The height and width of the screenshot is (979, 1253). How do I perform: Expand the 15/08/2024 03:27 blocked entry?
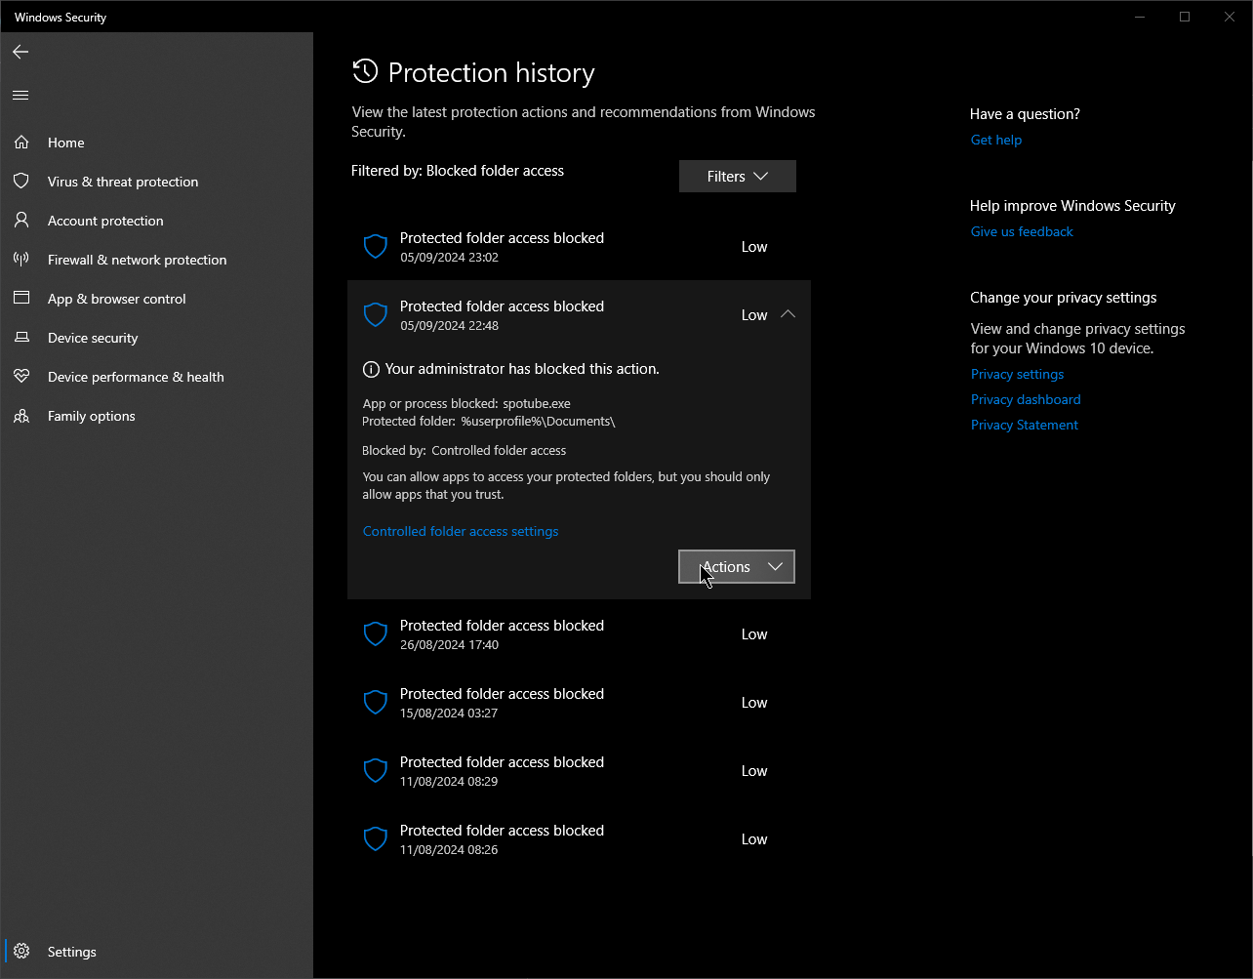click(579, 703)
